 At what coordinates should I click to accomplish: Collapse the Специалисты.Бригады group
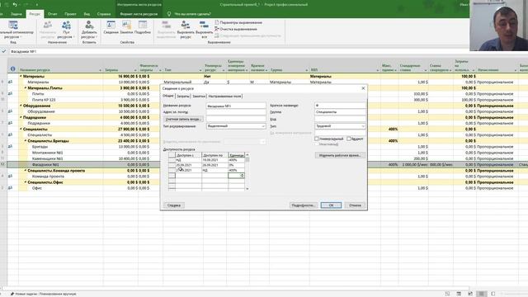coord(26,141)
